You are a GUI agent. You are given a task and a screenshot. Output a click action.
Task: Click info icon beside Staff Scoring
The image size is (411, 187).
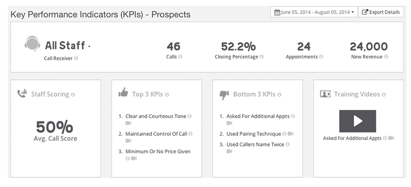[73, 95]
